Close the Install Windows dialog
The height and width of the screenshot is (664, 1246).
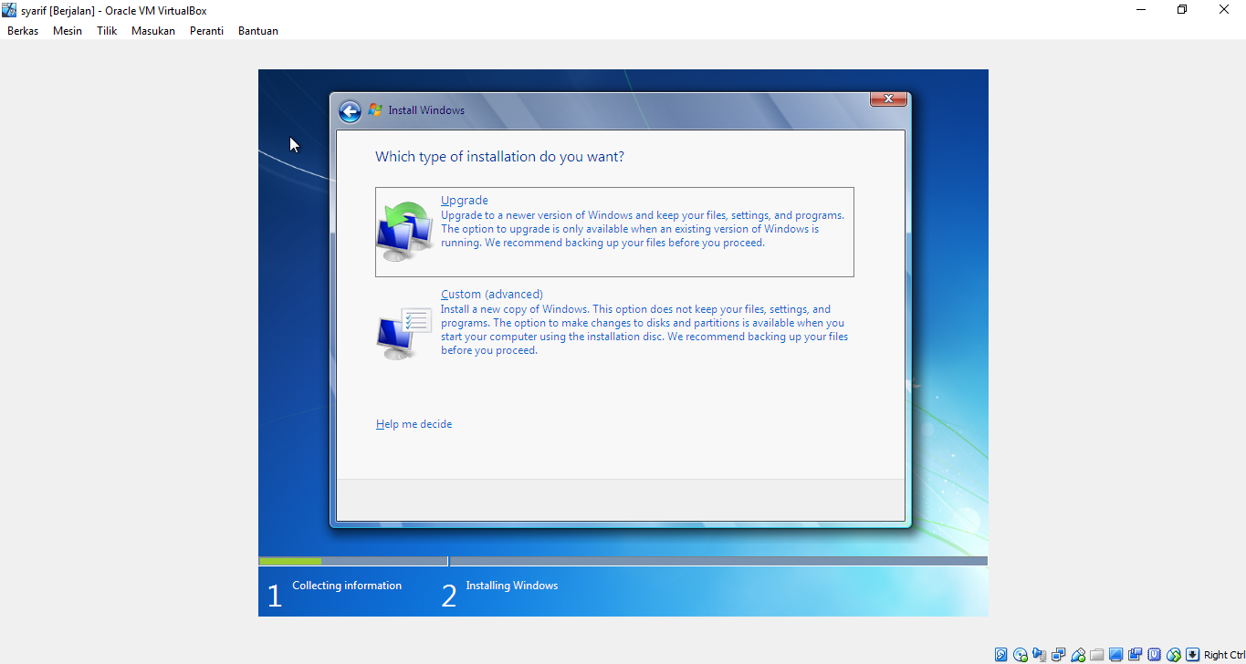point(888,99)
